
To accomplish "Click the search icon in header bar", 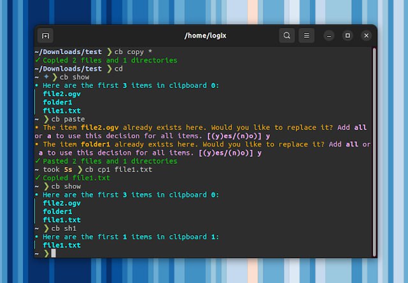I will 287,36.
